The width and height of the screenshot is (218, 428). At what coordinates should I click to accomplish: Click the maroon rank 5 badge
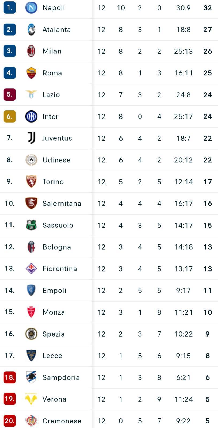10,94
